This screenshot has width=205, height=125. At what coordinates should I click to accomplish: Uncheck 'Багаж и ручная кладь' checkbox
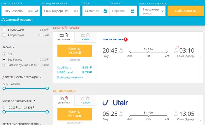point(4,65)
